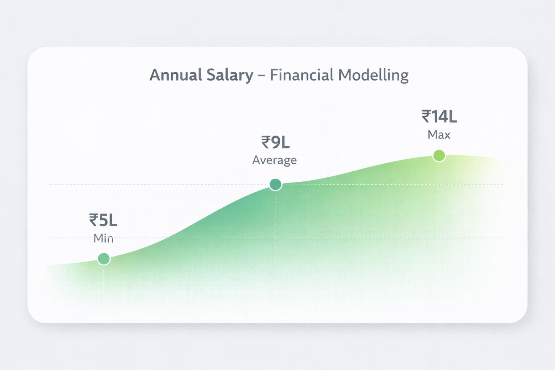The height and width of the screenshot is (370, 555).
Task: Select the "Max" text label
Action: coord(439,135)
